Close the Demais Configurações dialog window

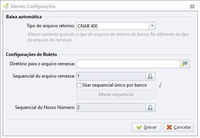pyautogui.click(x=192, y=6)
